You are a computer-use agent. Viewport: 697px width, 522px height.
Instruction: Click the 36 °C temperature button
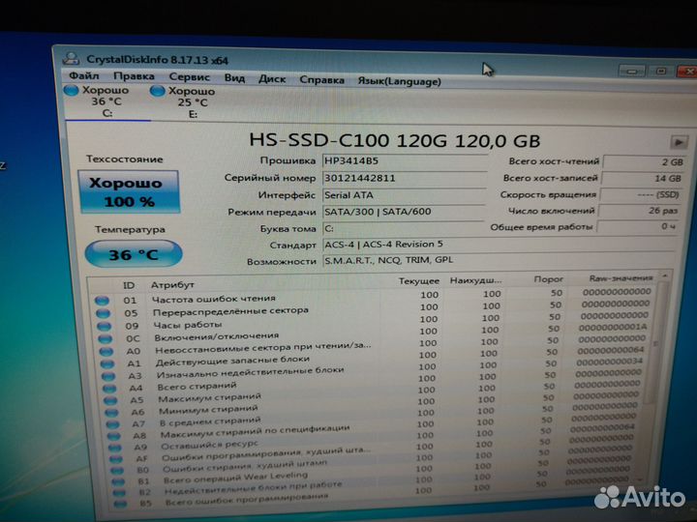pos(134,254)
